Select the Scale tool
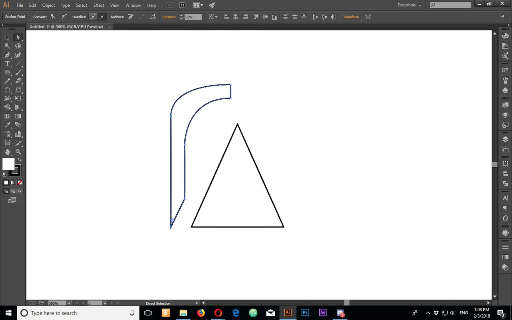Viewport: 512px width, 320px height. 18,90
